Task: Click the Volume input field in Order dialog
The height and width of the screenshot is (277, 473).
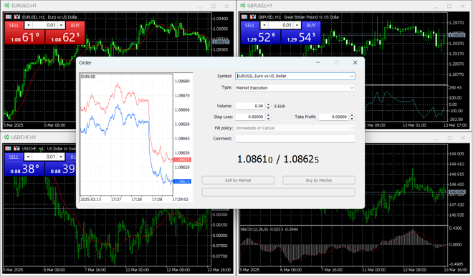Action: click(x=250, y=106)
